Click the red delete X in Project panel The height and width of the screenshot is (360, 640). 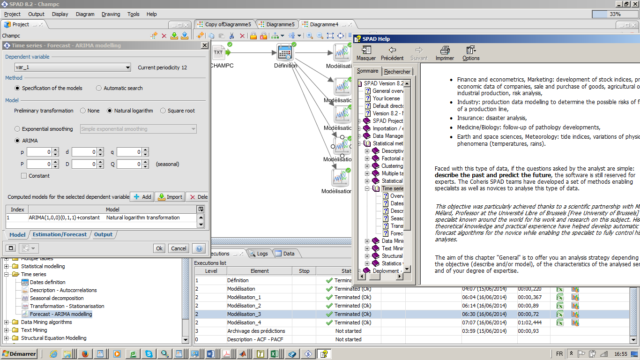[164, 36]
